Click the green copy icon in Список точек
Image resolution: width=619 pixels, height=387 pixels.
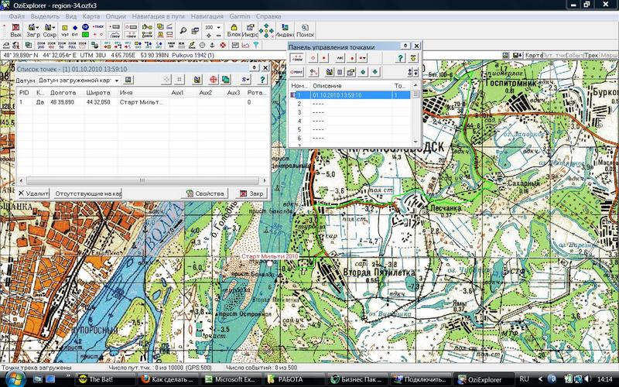tap(225, 80)
